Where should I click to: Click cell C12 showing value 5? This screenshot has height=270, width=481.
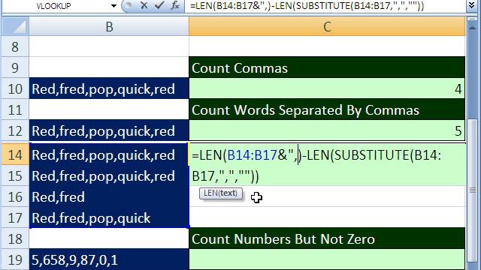click(327, 130)
